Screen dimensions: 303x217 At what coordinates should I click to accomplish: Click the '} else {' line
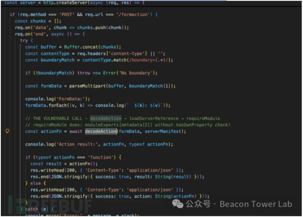pos(36,183)
